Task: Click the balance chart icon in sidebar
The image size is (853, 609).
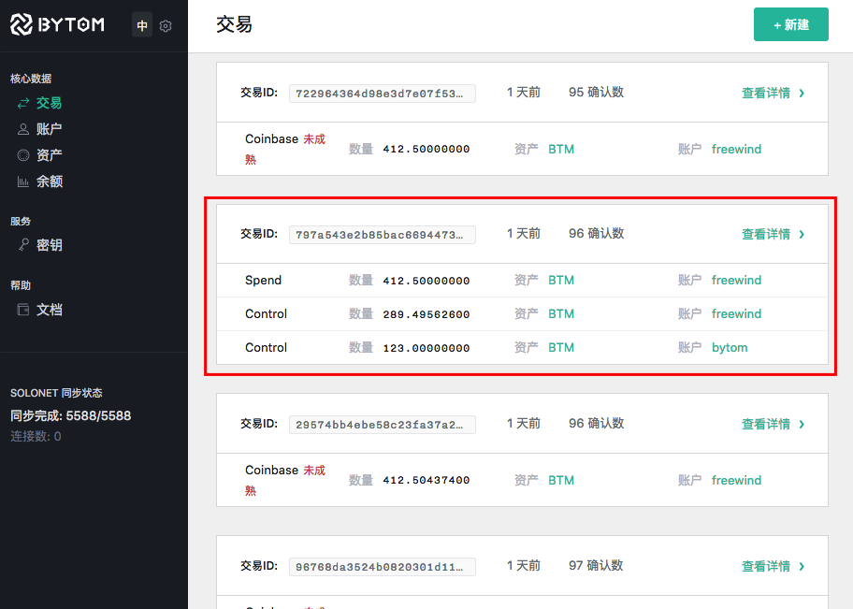Action: 22,181
